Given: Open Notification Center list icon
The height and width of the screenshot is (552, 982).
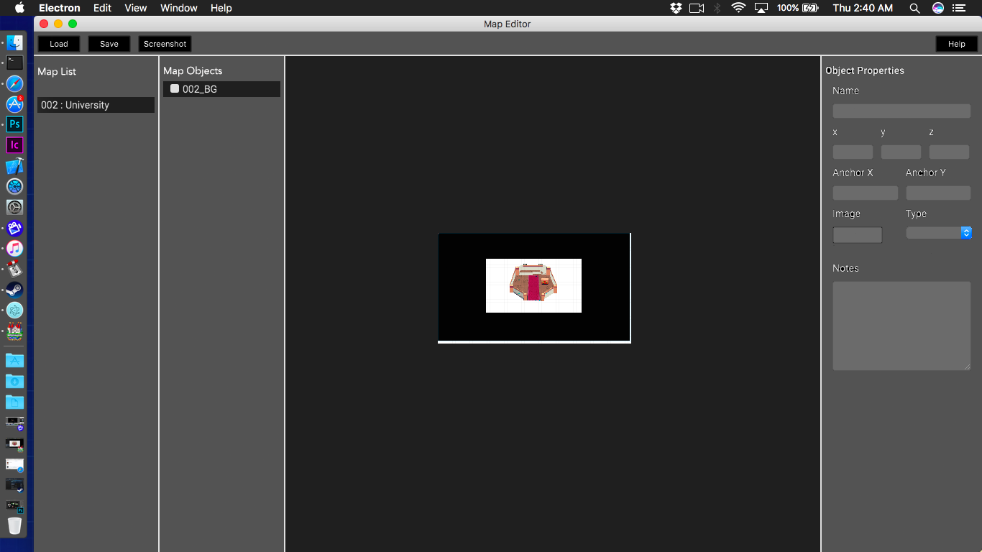Looking at the screenshot, I should tap(958, 8).
